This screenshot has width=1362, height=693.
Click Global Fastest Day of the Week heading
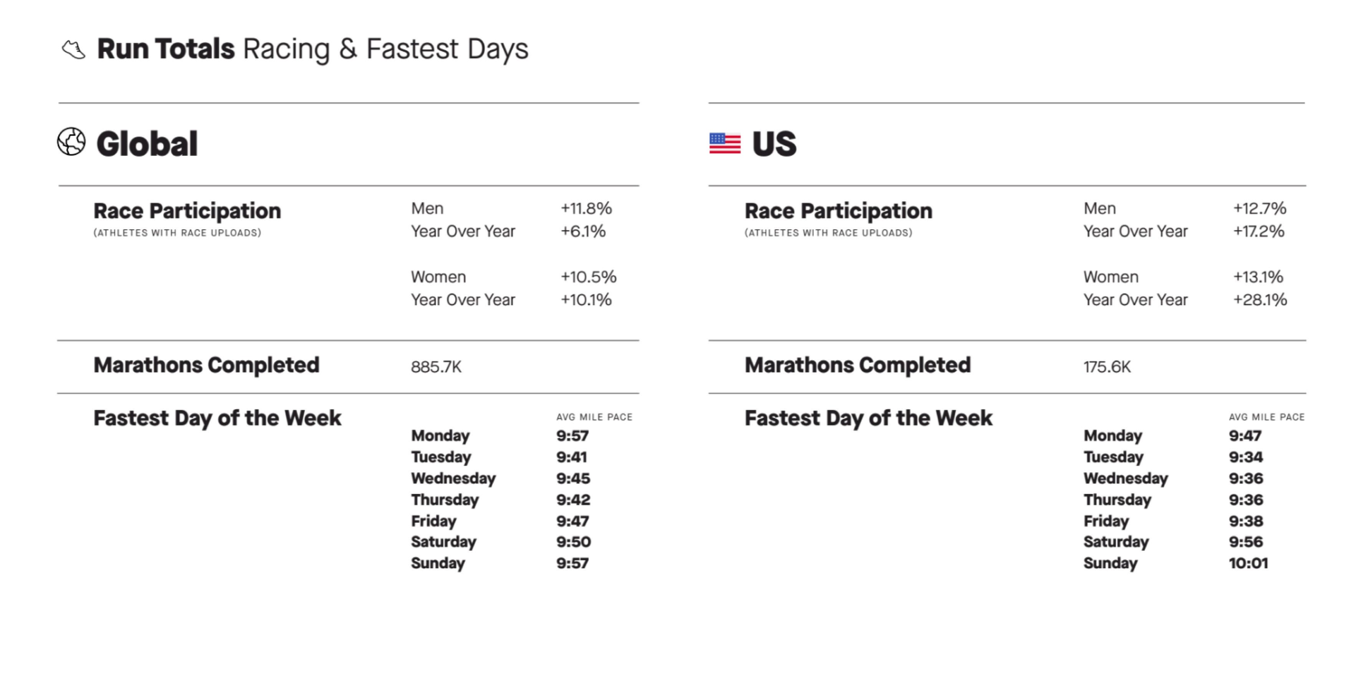point(217,418)
